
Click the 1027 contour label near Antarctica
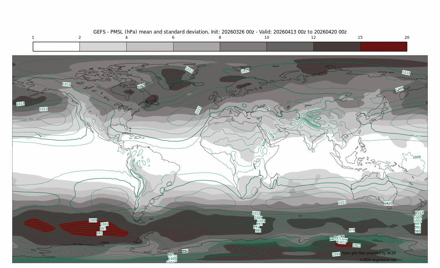(x=356, y=245)
